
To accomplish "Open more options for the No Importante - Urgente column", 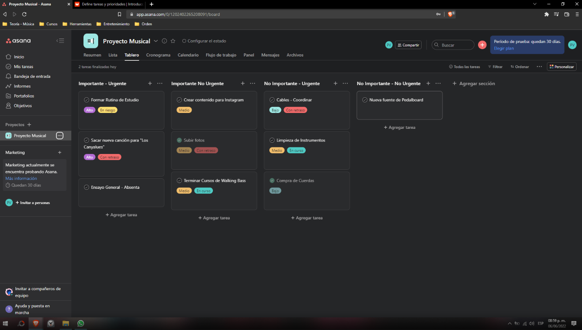I will (345, 84).
